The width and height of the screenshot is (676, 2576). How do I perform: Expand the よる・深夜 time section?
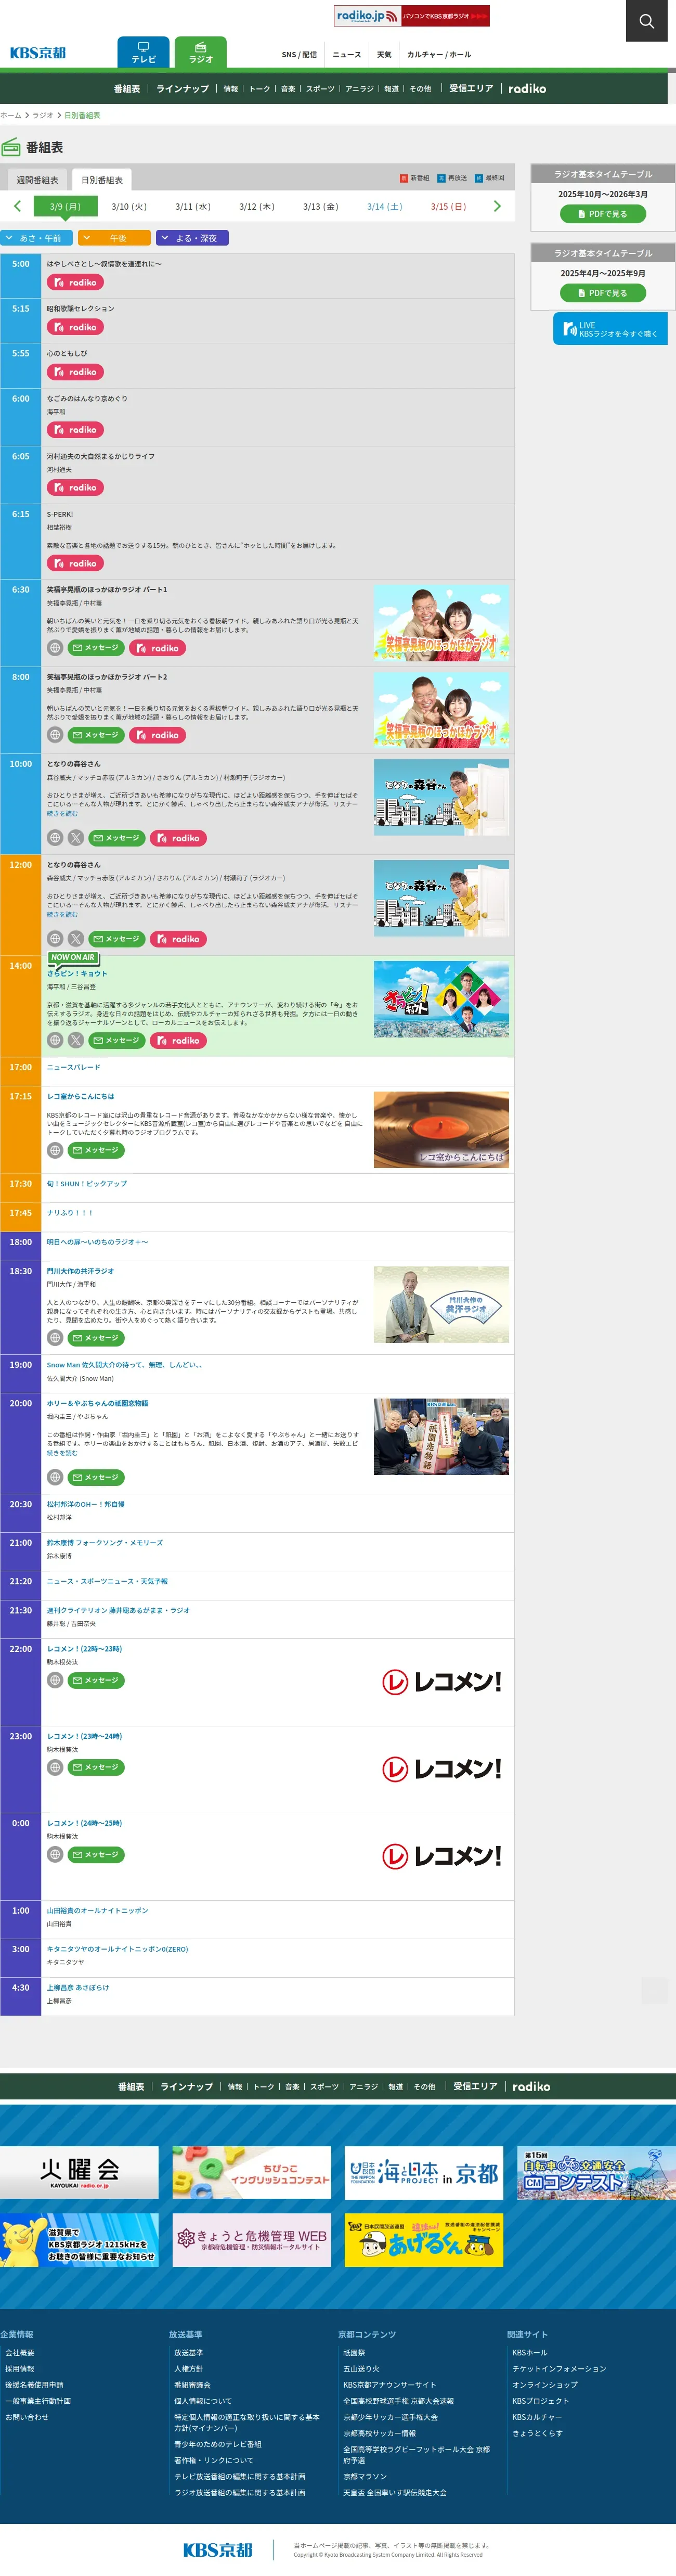[x=193, y=238]
